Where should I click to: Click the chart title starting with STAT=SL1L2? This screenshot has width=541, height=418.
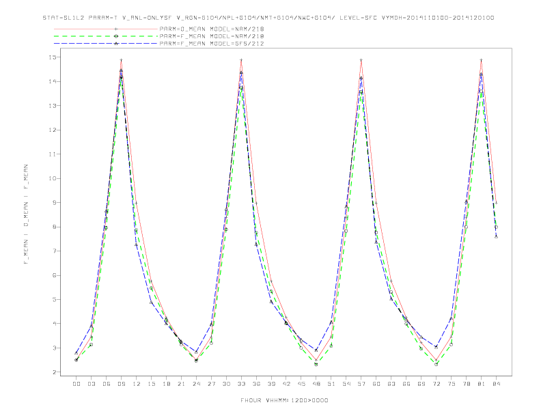pos(268,18)
